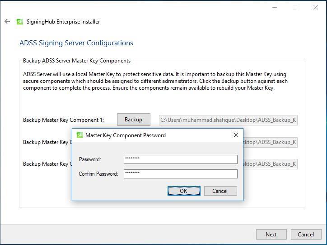Click 'Backup ADSS Server Master Key Components' group label
327x245 pixels.
(77, 61)
